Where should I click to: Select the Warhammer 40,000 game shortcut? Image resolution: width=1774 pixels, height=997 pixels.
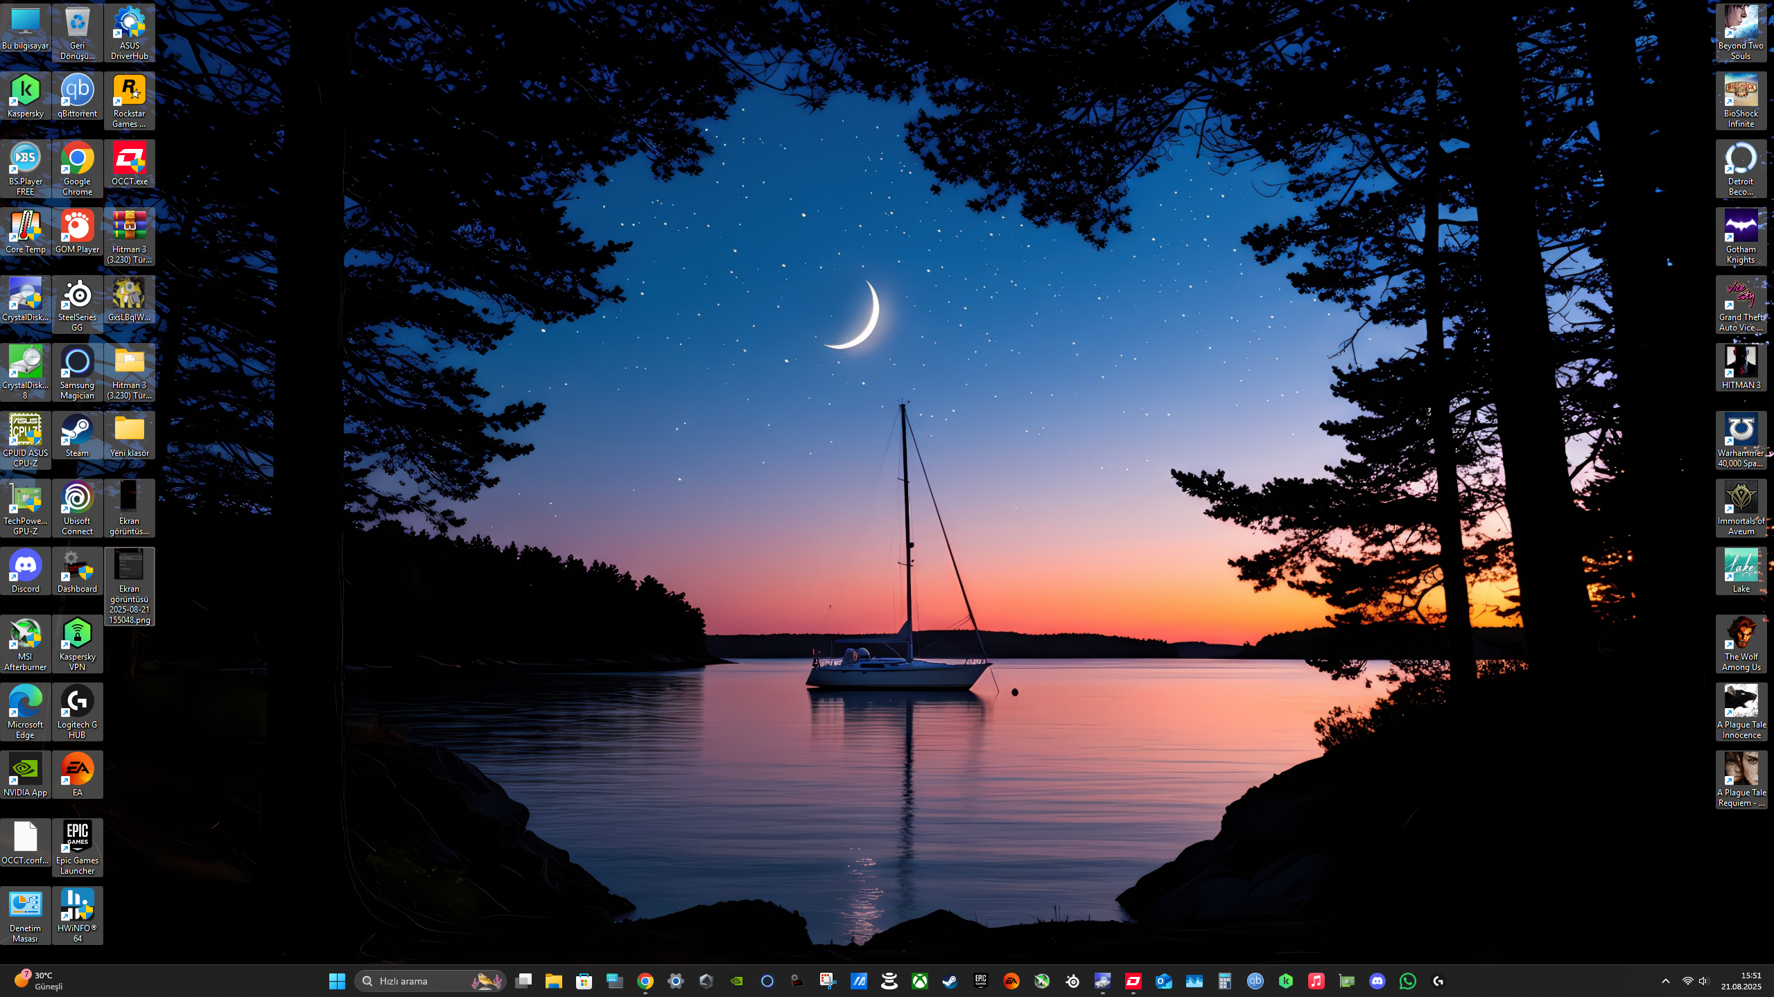[1741, 440]
